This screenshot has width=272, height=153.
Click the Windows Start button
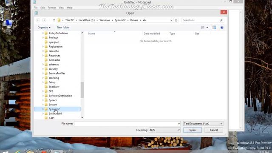5,152
